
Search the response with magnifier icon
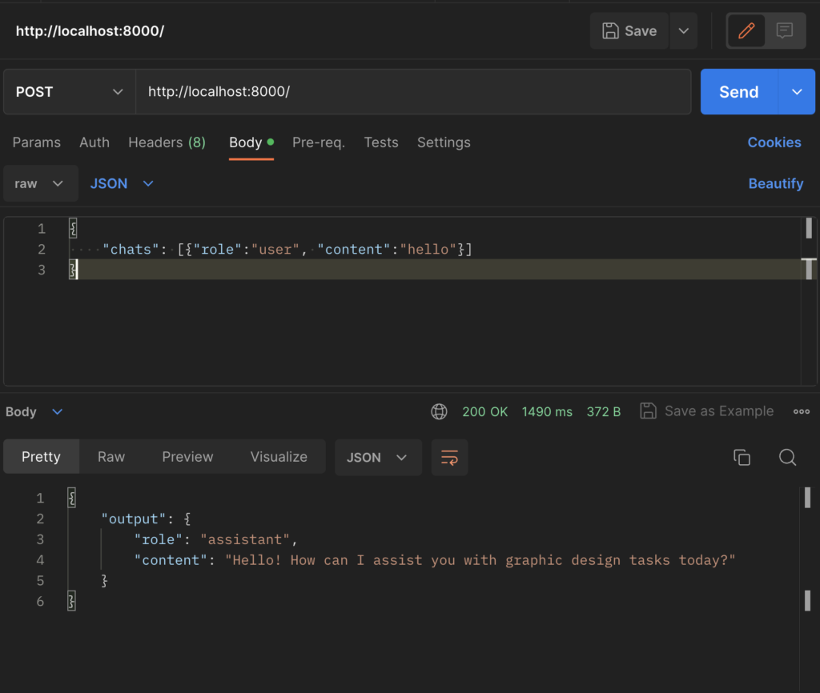pos(787,458)
